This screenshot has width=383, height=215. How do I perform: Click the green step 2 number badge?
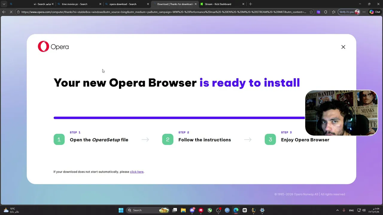point(168,139)
